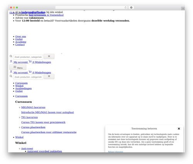This screenshot has height=164, width=193.
Task: Clear the lower search field with the X button
Action: tap(49, 76)
